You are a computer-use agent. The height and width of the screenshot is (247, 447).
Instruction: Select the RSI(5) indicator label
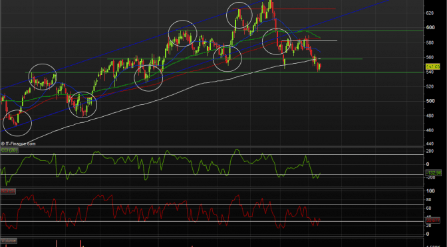[x=8, y=191]
